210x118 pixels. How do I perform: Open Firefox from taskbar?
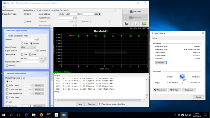tap(41, 115)
